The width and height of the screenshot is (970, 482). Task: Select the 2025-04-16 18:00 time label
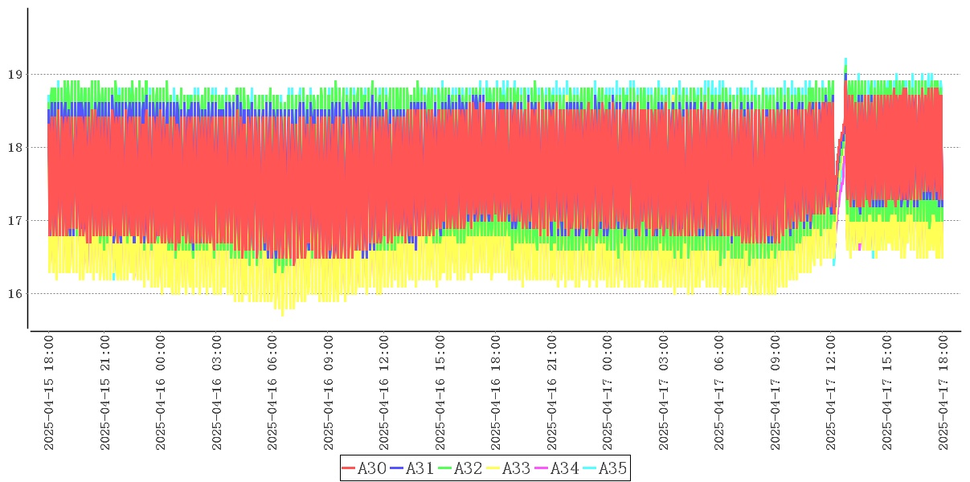coord(496,393)
